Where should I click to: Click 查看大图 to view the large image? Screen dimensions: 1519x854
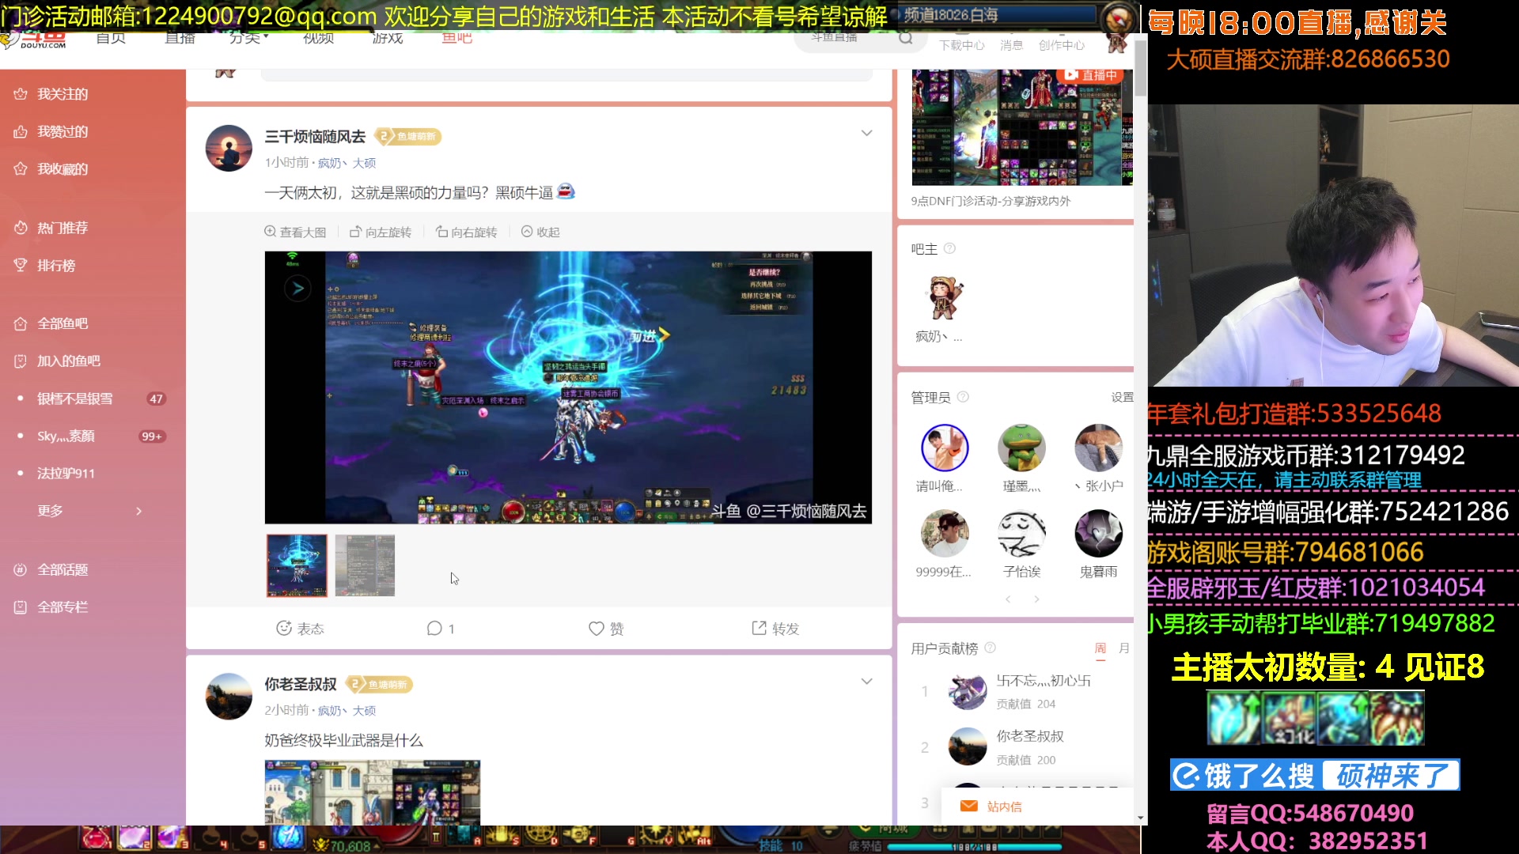click(x=295, y=232)
